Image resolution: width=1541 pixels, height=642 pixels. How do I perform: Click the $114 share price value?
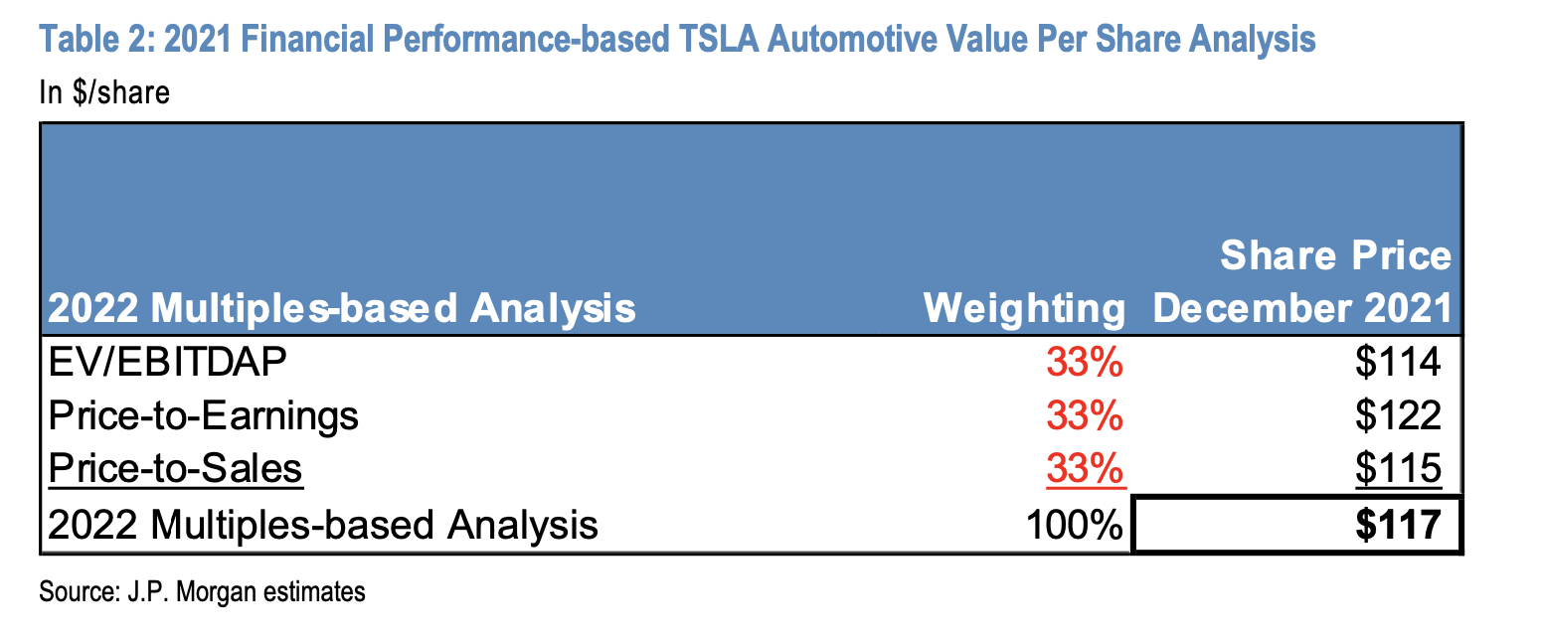[x=1397, y=363]
